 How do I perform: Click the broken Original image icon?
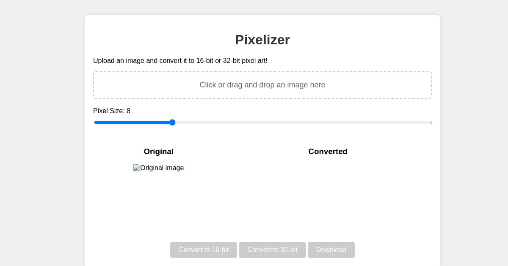point(136,167)
